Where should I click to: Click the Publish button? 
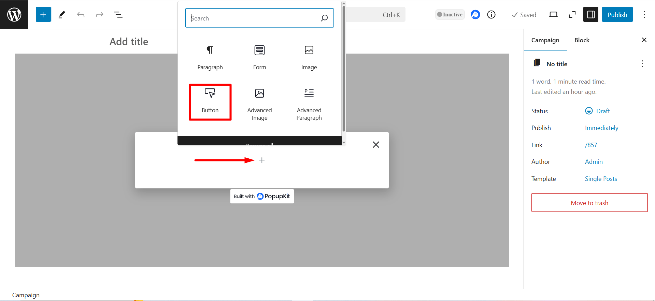(x=617, y=15)
